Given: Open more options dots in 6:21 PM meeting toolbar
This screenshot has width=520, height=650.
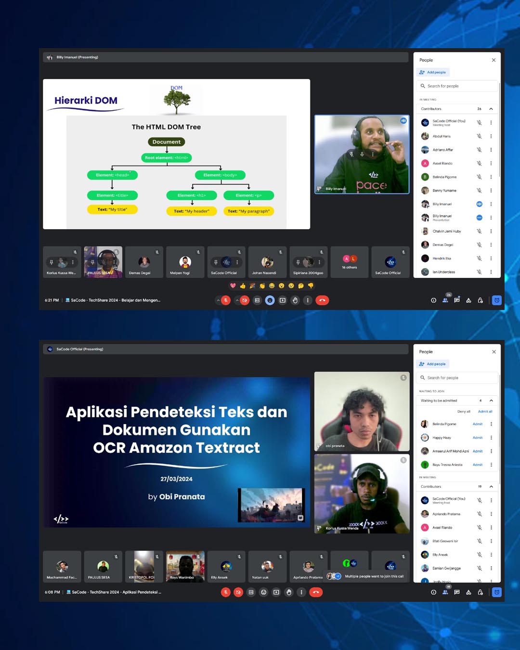Looking at the screenshot, I should coord(308,300).
